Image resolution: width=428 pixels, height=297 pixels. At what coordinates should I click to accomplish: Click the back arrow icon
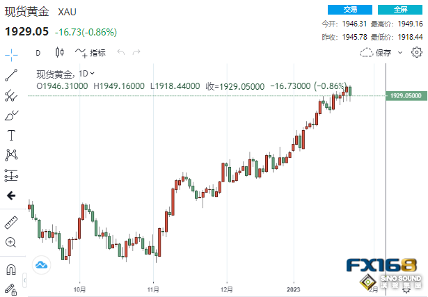click(x=11, y=195)
